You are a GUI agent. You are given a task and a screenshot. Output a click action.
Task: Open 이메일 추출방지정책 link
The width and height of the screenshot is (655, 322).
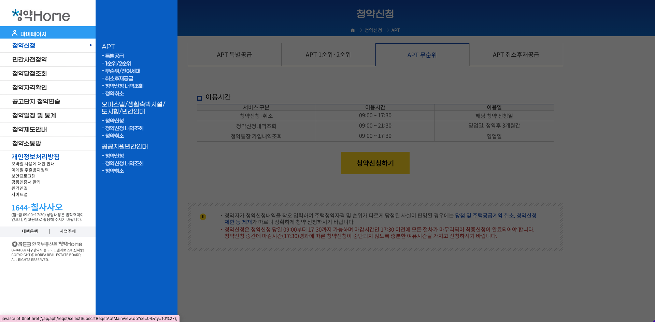tap(30, 170)
